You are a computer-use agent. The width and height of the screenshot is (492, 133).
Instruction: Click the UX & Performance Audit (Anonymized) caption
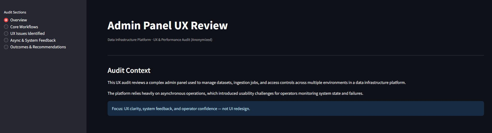(x=183, y=40)
